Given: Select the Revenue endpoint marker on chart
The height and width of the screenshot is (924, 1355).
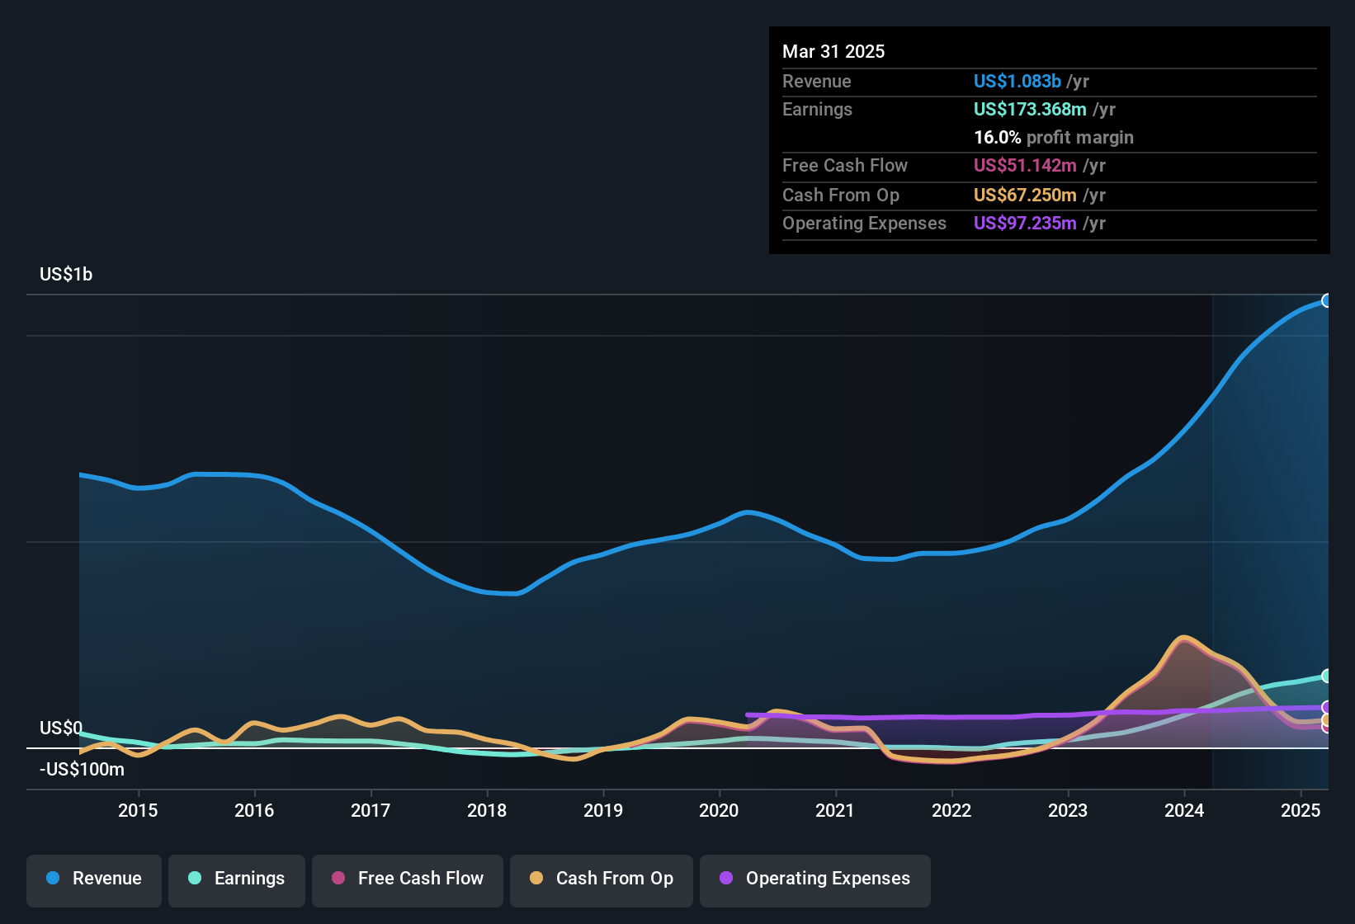Looking at the screenshot, I should [x=1327, y=300].
